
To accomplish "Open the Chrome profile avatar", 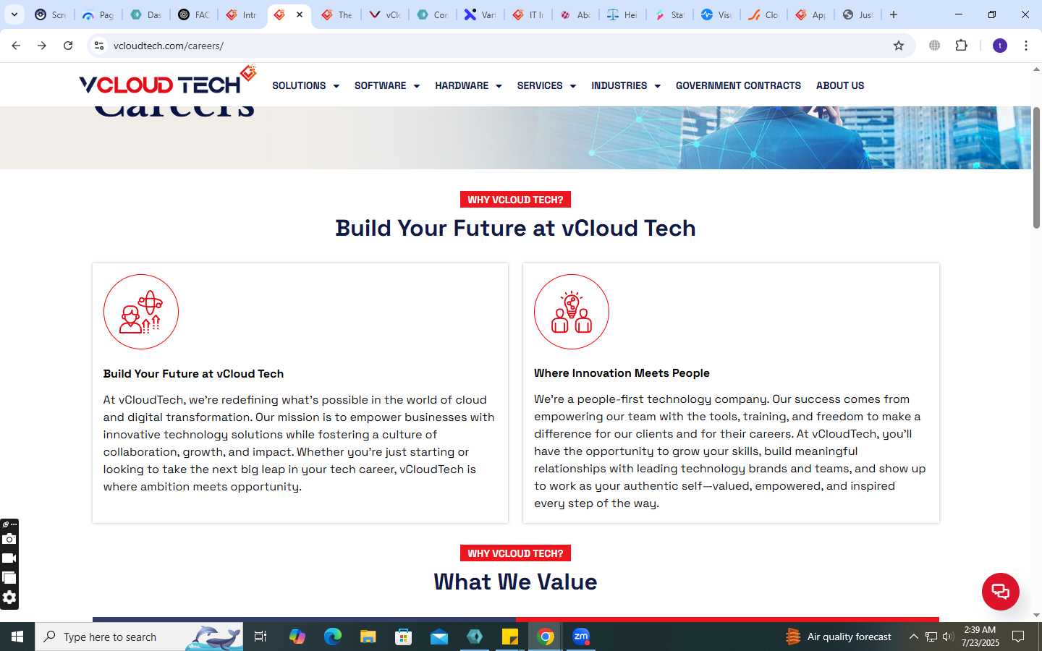I will [1000, 46].
